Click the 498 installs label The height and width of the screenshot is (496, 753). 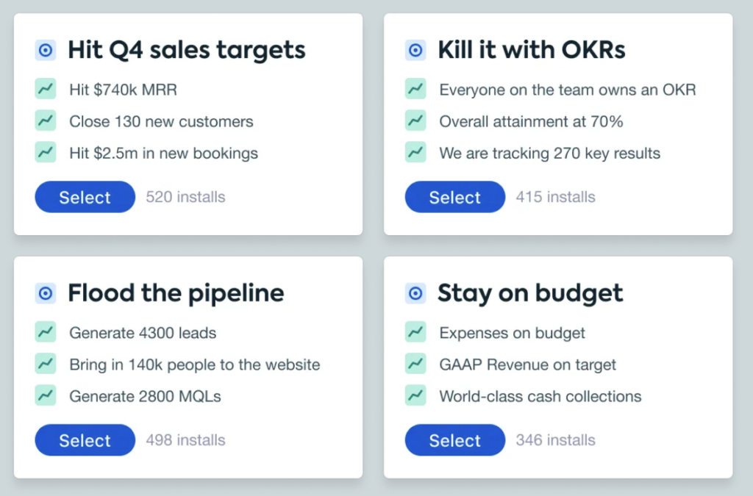185,440
